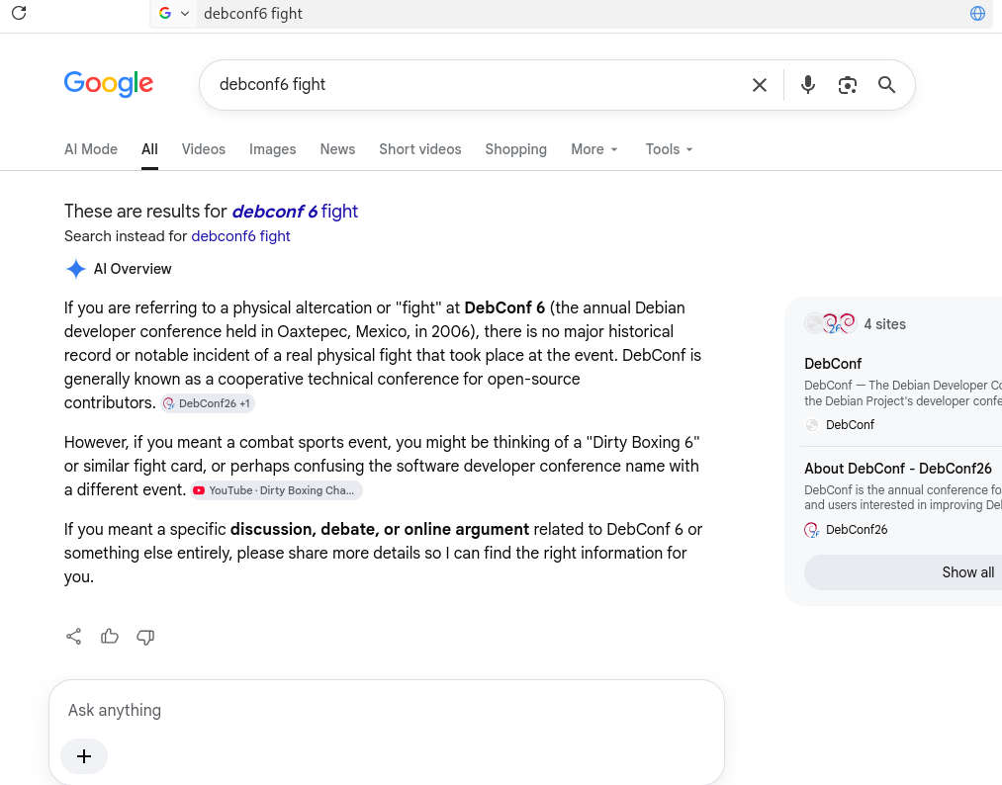Share the AI Overview with share icon
This screenshot has height=785, width=1002.
[73, 637]
